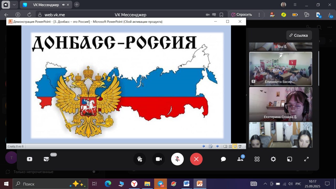Switch to grid layout view
Screen dimensions: 336x189
coord(257,159)
